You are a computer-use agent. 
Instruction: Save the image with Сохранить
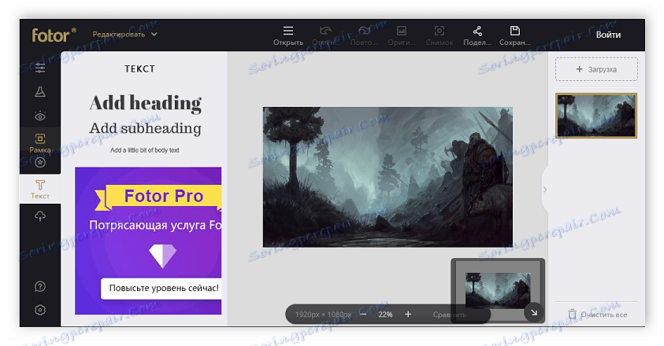[x=514, y=35]
